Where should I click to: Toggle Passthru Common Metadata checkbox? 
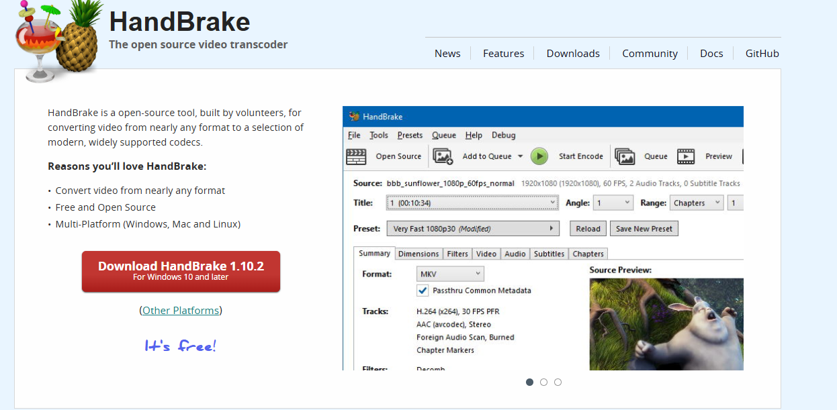tap(423, 291)
